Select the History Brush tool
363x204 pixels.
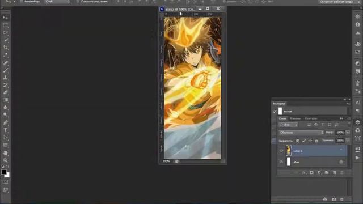tap(5, 85)
